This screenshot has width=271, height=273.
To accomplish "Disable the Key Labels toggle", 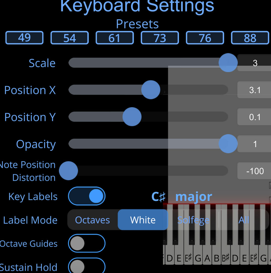I will [x=87, y=196].
